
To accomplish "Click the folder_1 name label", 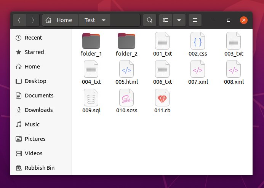I will 91,54.
